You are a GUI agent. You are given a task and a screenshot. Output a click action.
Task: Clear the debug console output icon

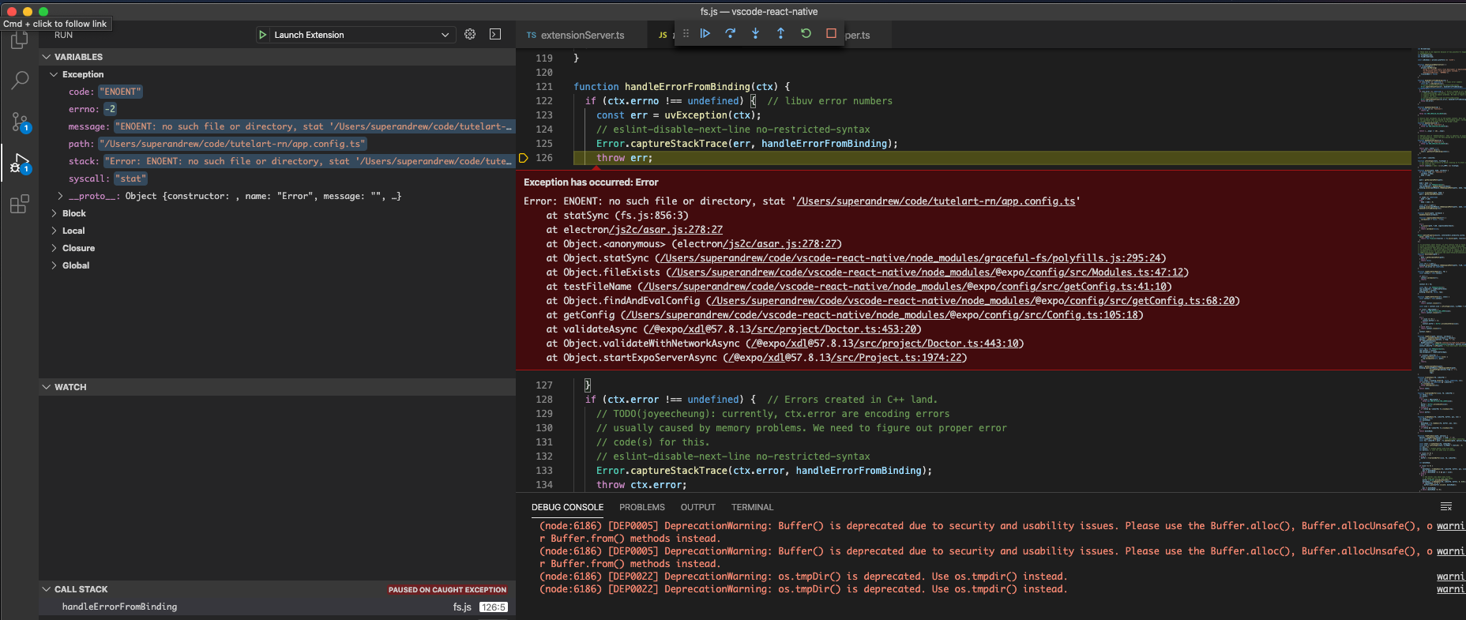(1446, 507)
